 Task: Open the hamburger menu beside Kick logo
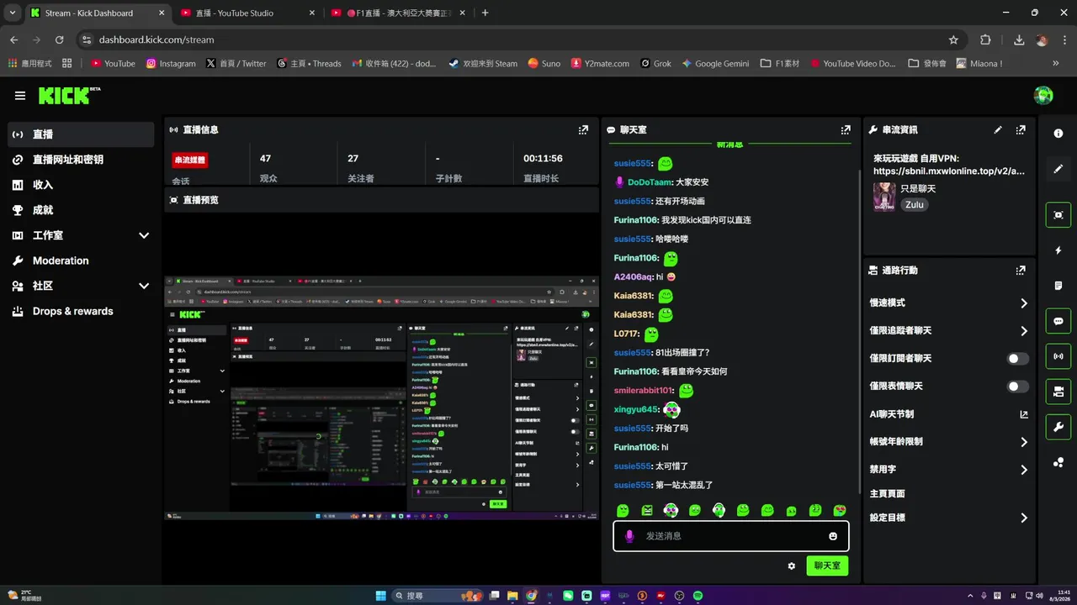pos(20,96)
